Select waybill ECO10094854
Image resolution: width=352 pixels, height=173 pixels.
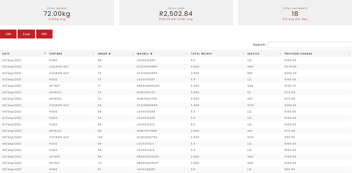click(x=147, y=67)
